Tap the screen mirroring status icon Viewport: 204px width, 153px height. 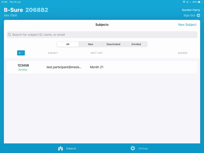pyautogui.click(x=187, y=2)
